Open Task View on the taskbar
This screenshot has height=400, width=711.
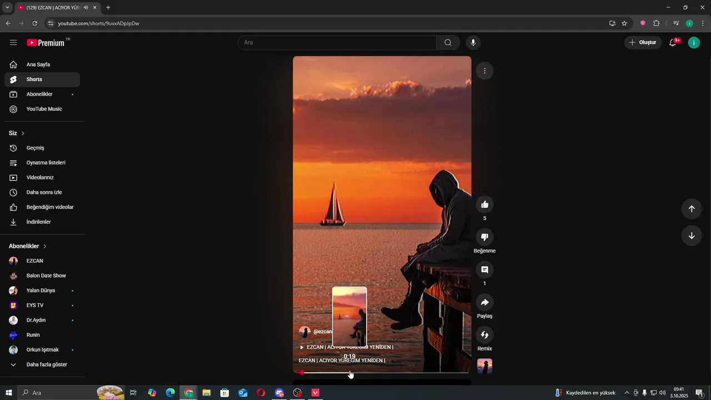[x=133, y=393]
